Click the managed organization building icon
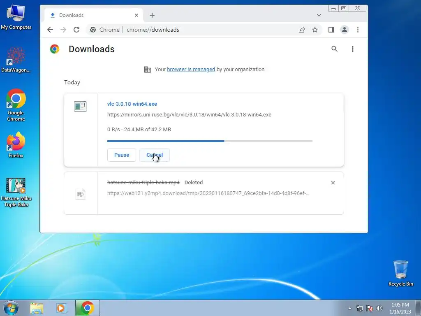Image resolution: width=421 pixels, height=316 pixels. pos(148,70)
